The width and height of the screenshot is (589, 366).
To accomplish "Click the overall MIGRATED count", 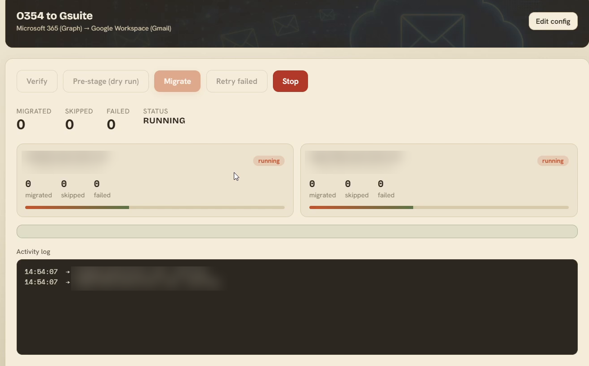I will coord(21,125).
